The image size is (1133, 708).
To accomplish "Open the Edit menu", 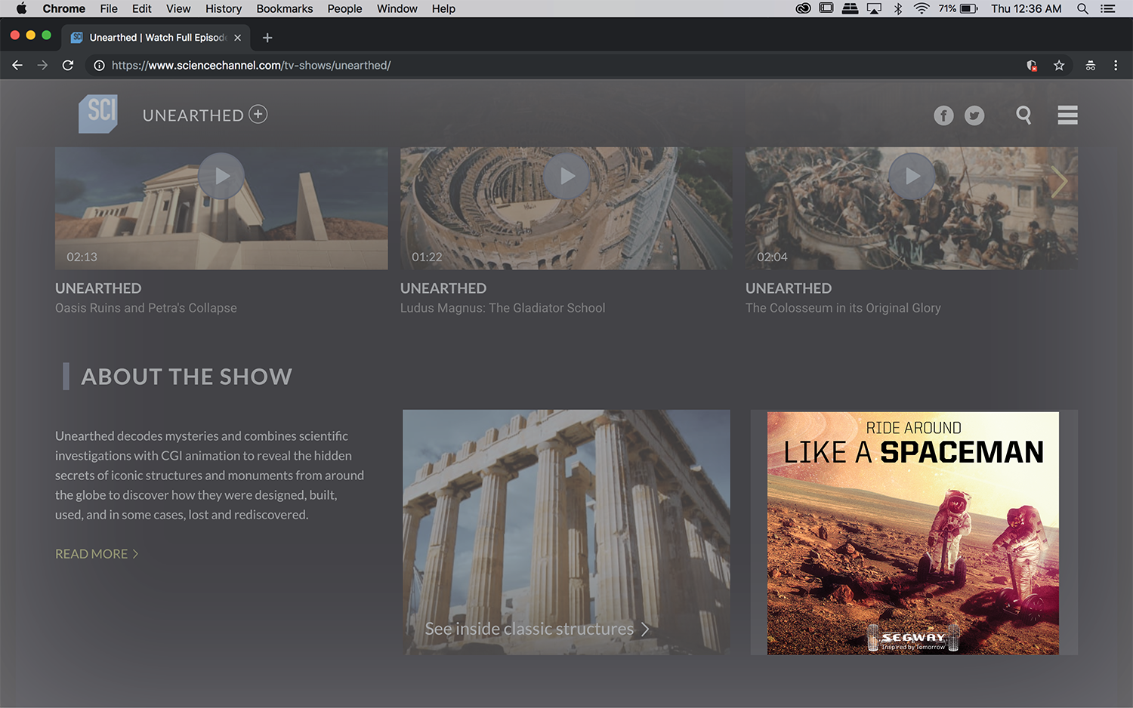I will click(x=142, y=8).
